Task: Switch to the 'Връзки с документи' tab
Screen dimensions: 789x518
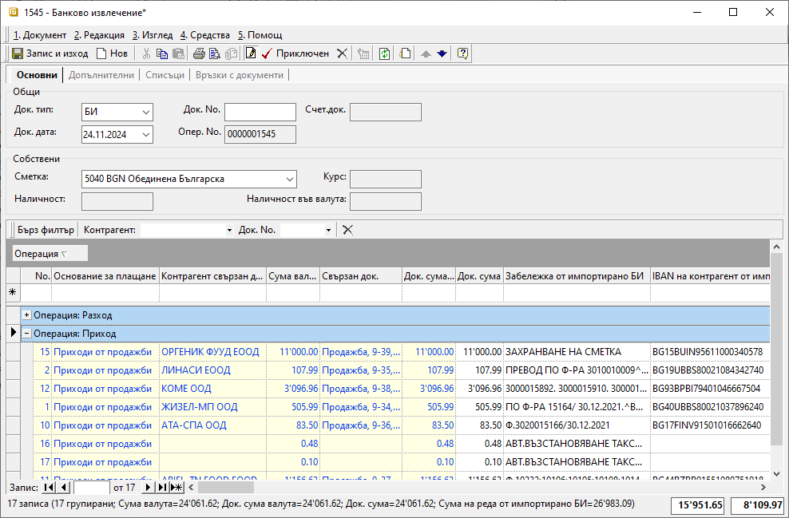Action: click(239, 75)
